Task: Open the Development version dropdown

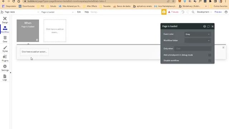Action: (204, 12)
